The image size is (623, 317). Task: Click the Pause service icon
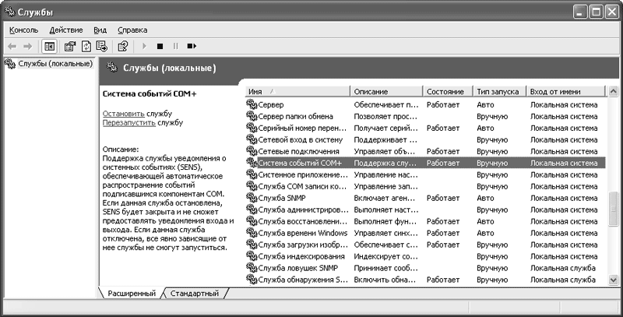pyautogui.click(x=176, y=47)
